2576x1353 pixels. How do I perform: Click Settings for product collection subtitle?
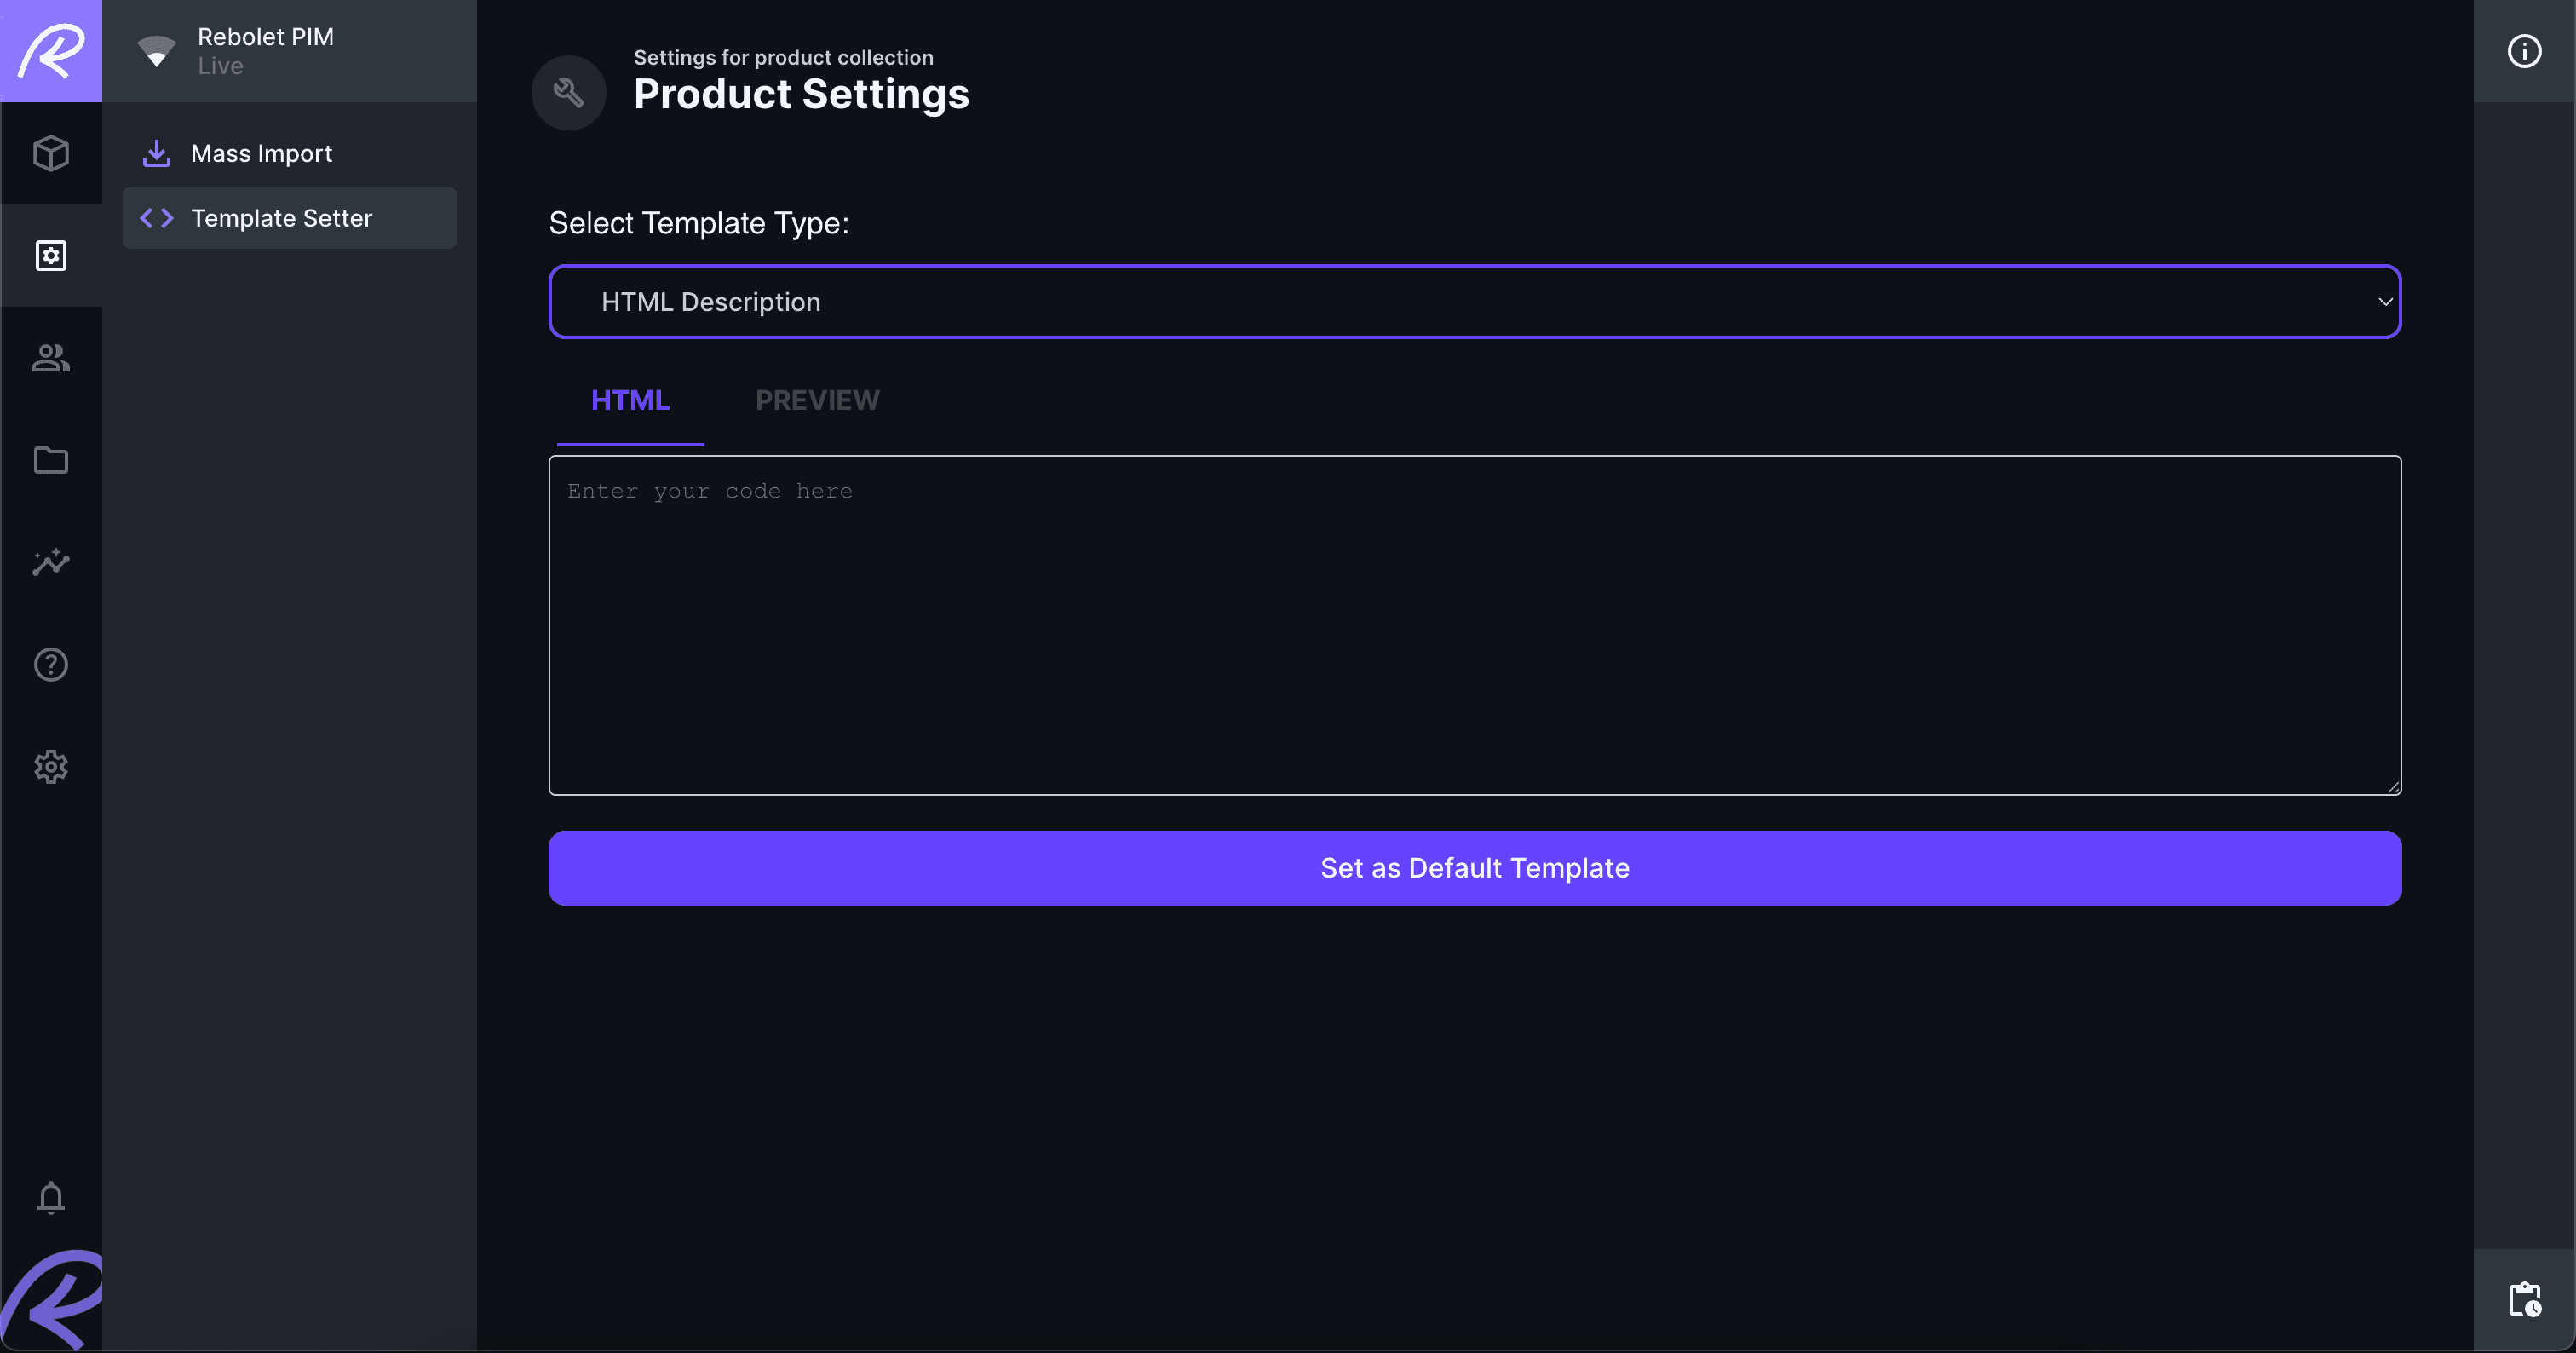point(783,57)
